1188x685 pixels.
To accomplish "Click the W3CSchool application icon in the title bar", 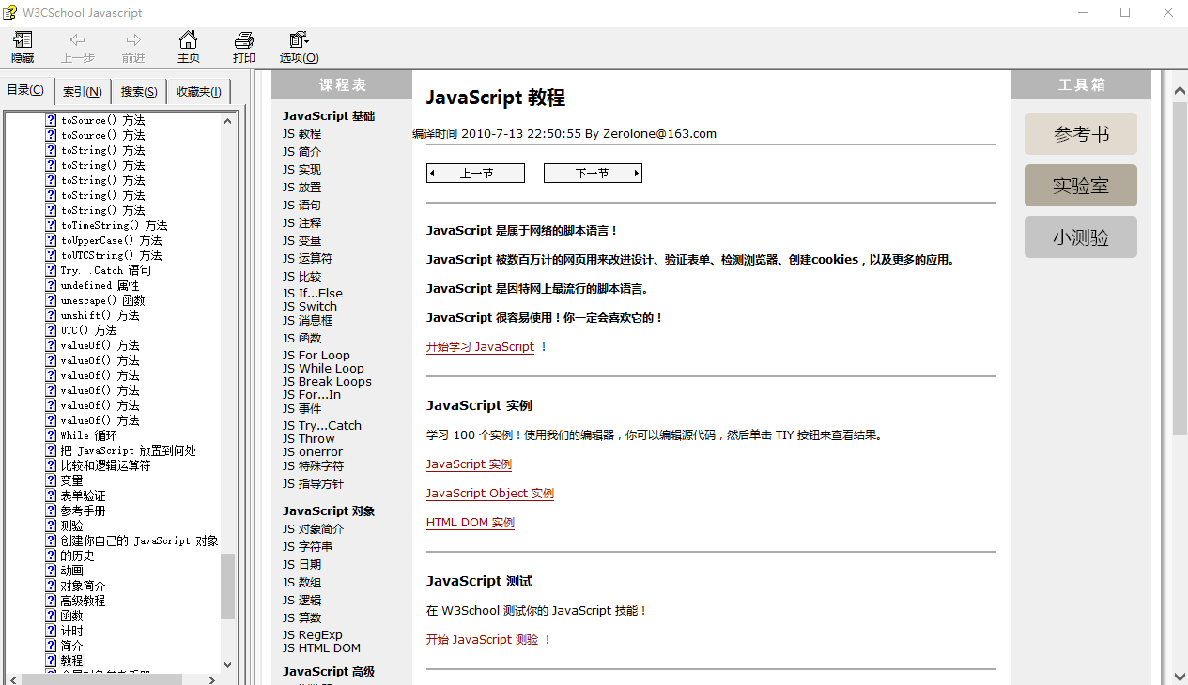I will coord(10,12).
